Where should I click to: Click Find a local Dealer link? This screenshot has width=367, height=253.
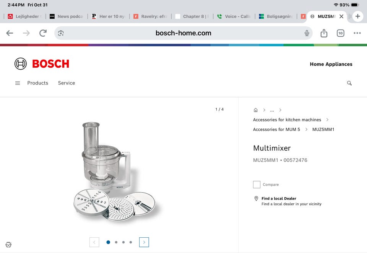click(x=279, y=198)
